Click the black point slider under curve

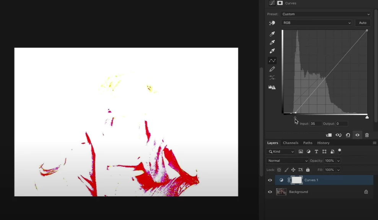pos(295,117)
